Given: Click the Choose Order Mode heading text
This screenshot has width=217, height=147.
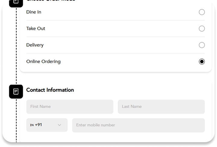Looking at the screenshot, I should (x=51, y=1).
